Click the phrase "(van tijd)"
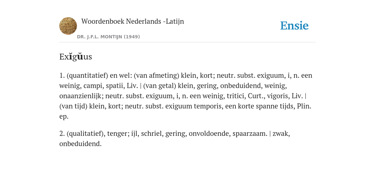Image resolution: width=375 pixels, height=187 pixels. 73,106
